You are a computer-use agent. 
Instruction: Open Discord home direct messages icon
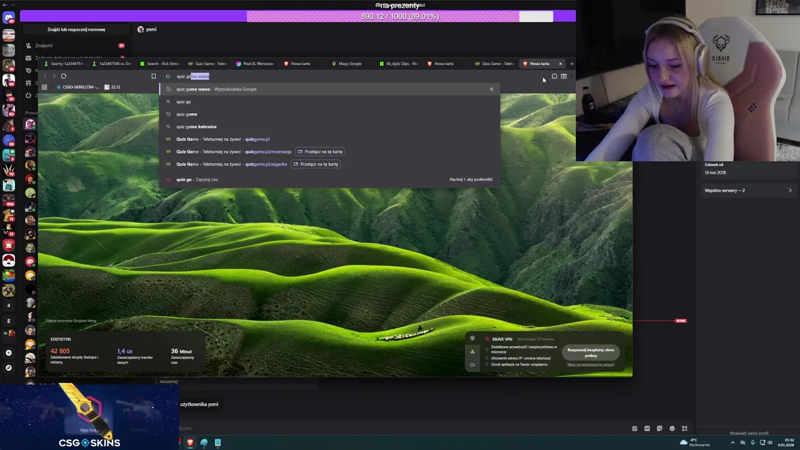pos(9,18)
